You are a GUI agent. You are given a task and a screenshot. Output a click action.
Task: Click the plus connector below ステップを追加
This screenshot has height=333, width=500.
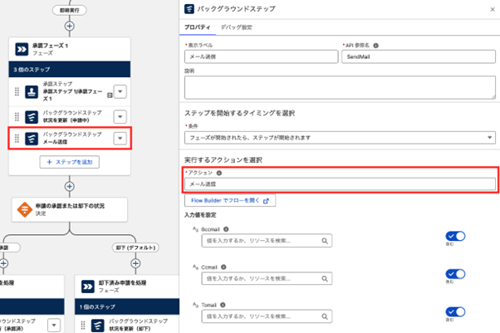(x=70, y=186)
